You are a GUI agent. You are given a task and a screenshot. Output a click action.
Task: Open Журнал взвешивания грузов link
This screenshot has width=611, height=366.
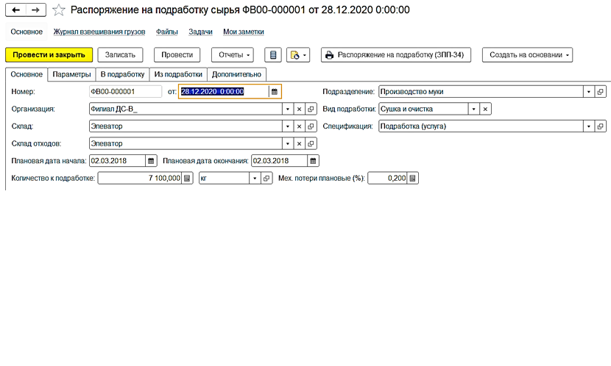99,32
